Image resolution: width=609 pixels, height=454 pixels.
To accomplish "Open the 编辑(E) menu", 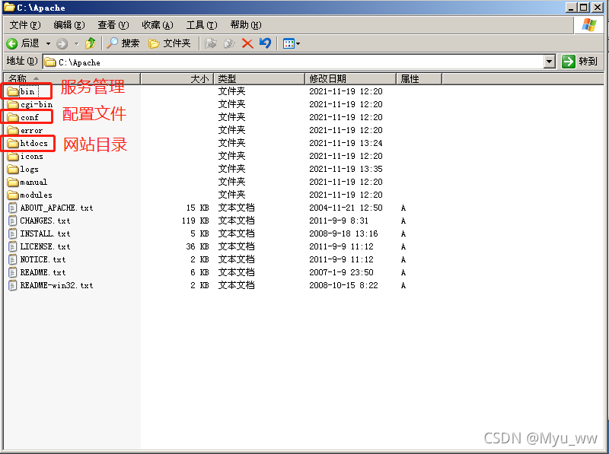I will pos(69,25).
